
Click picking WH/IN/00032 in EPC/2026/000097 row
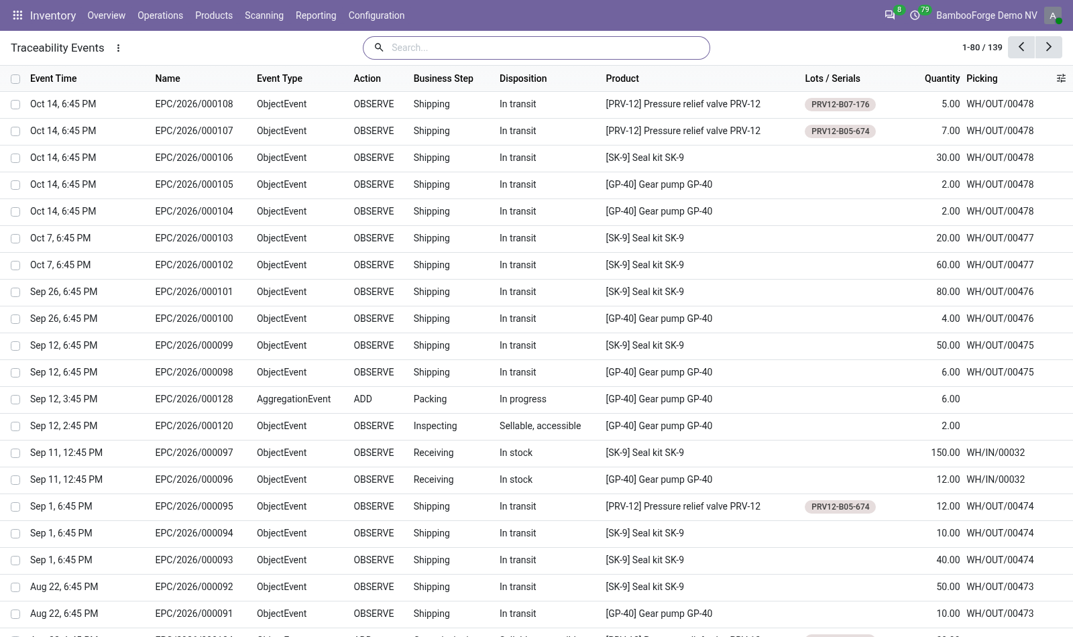pos(995,453)
